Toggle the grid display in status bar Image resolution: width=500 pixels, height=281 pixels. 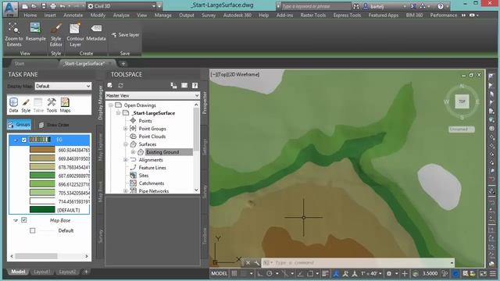tap(234, 273)
